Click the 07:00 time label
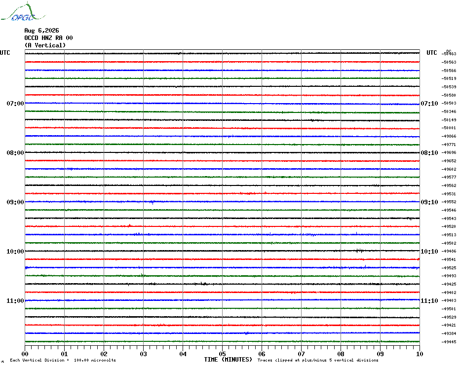Viewport: 459px width, 367px height. (15, 103)
